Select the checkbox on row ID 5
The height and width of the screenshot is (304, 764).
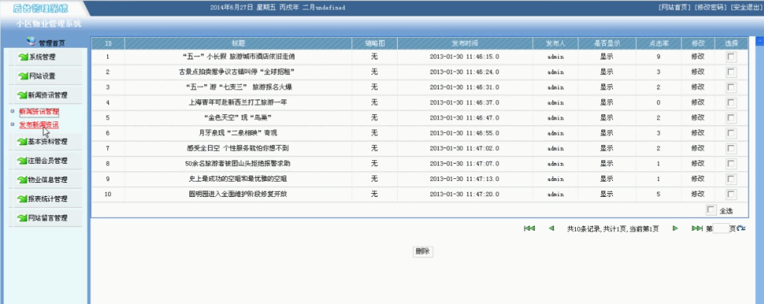[x=731, y=118]
